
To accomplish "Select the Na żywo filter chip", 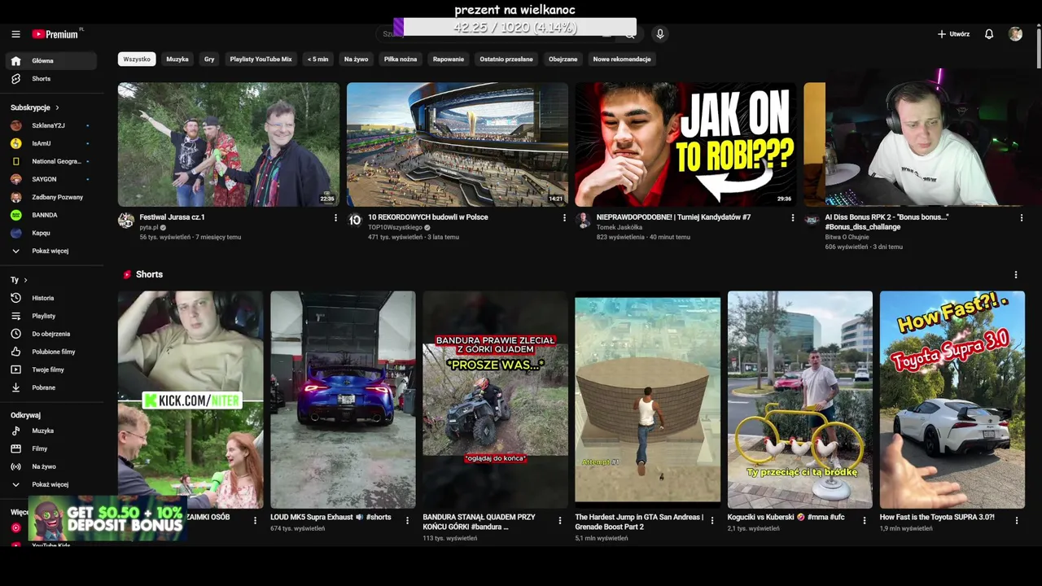I will (x=357, y=59).
